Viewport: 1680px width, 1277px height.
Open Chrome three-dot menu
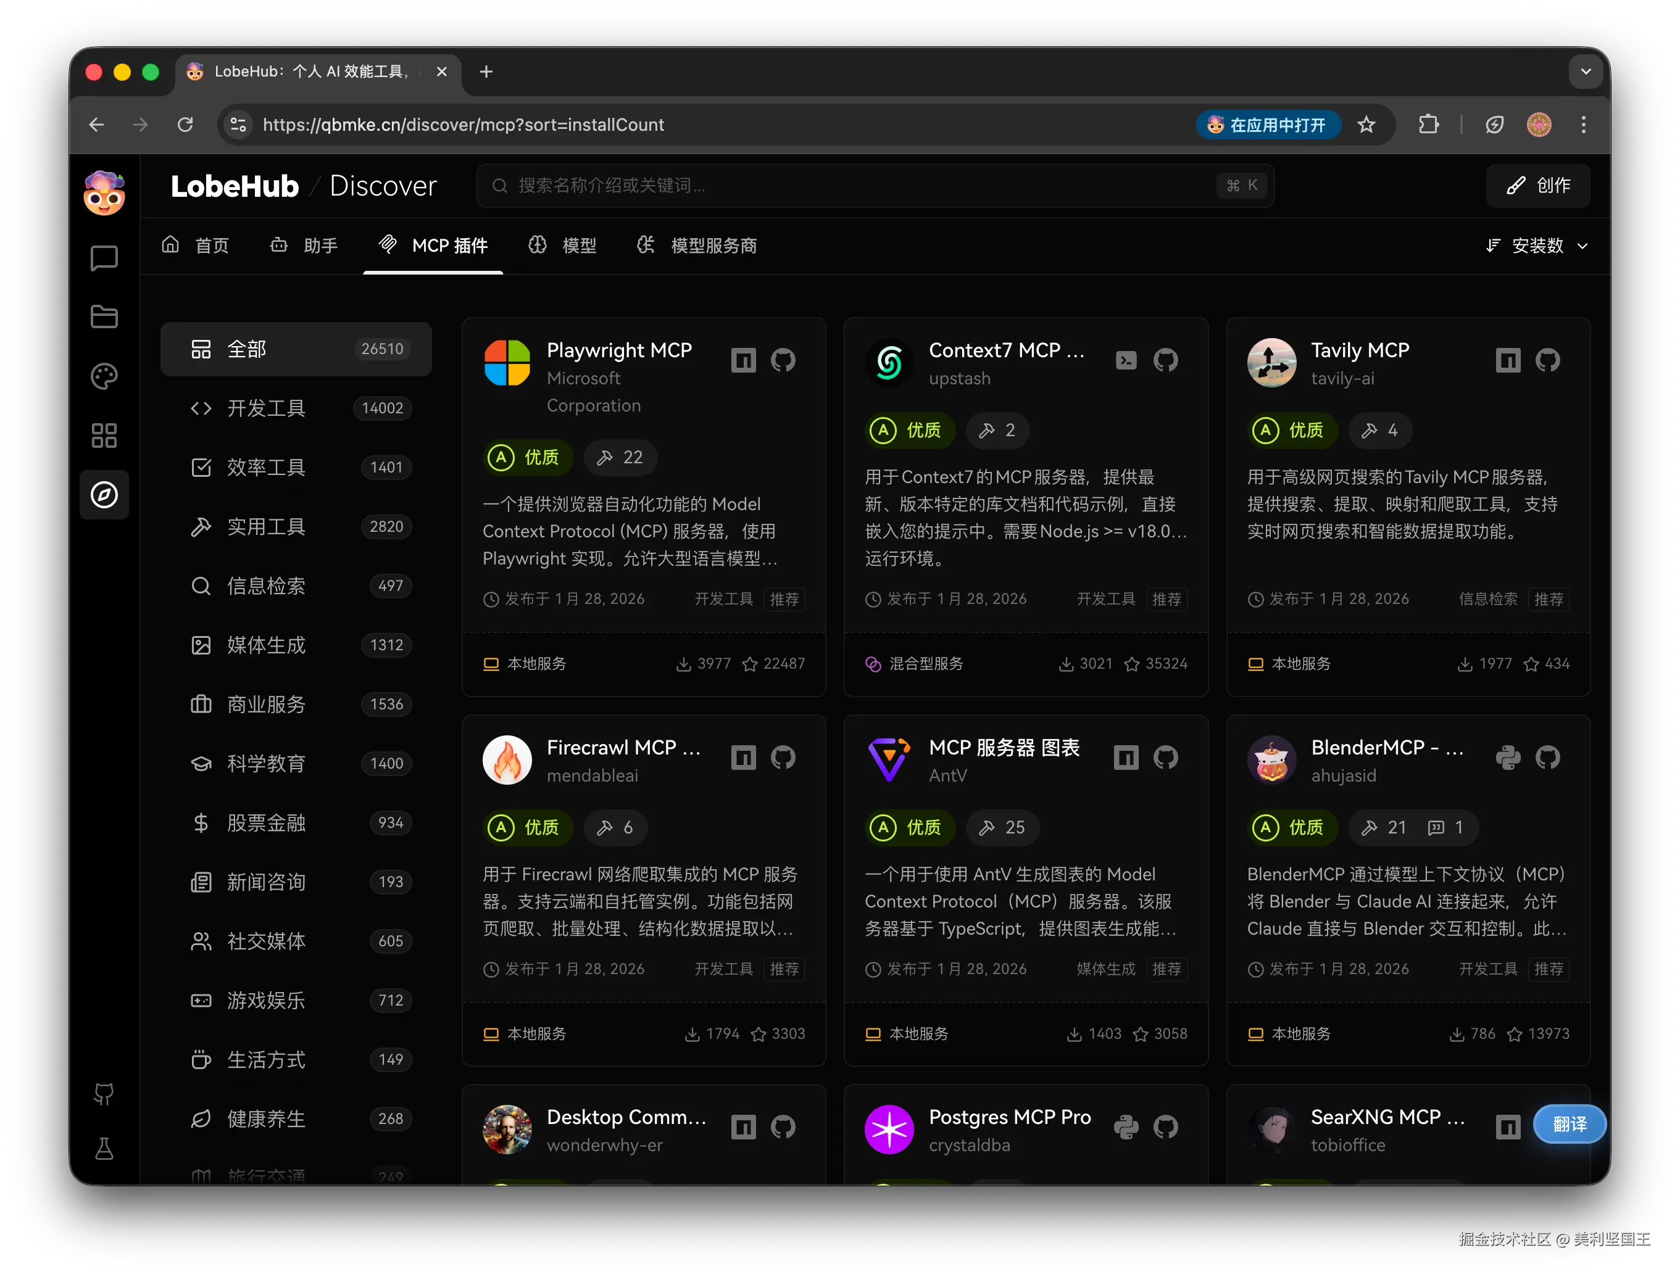[x=1584, y=125]
